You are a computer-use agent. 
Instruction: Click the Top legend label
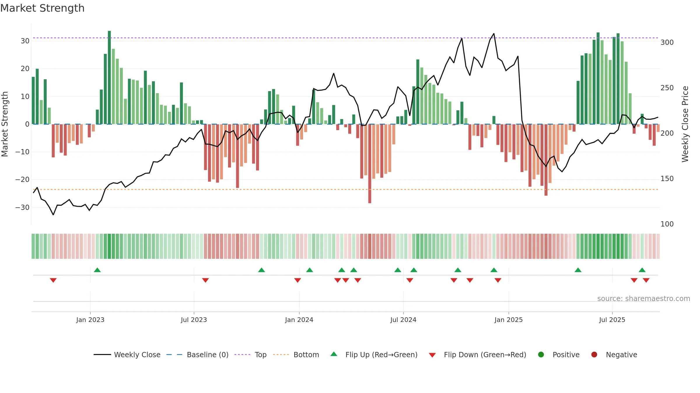[260, 355]
